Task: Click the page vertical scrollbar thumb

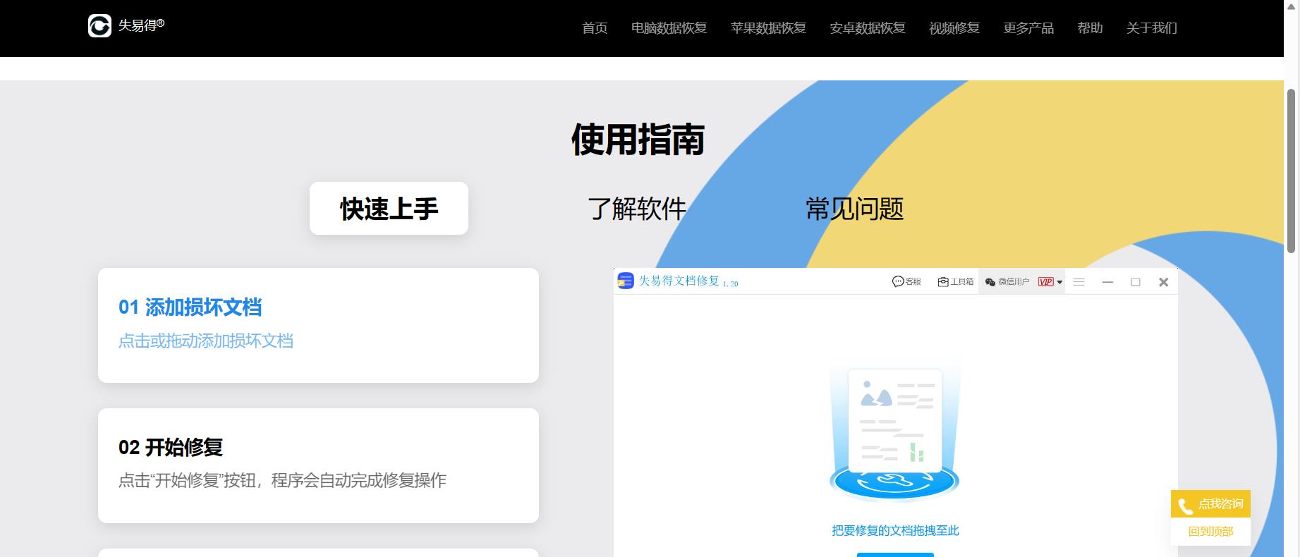Action: coord(1292,170)
